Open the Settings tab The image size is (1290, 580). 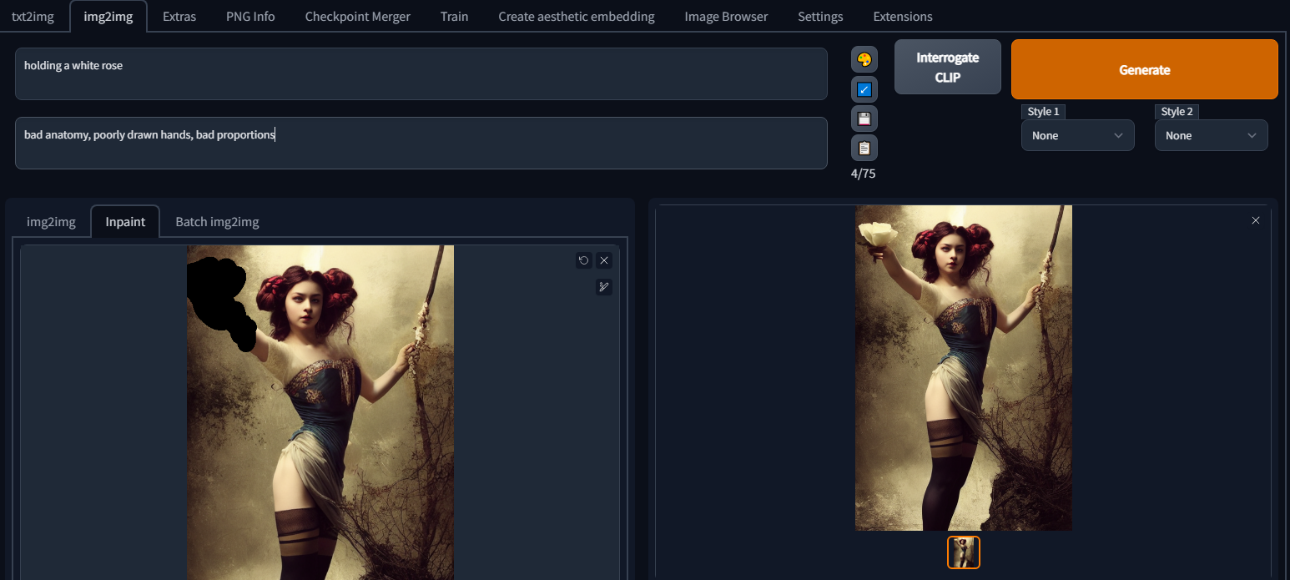point(820,17)
